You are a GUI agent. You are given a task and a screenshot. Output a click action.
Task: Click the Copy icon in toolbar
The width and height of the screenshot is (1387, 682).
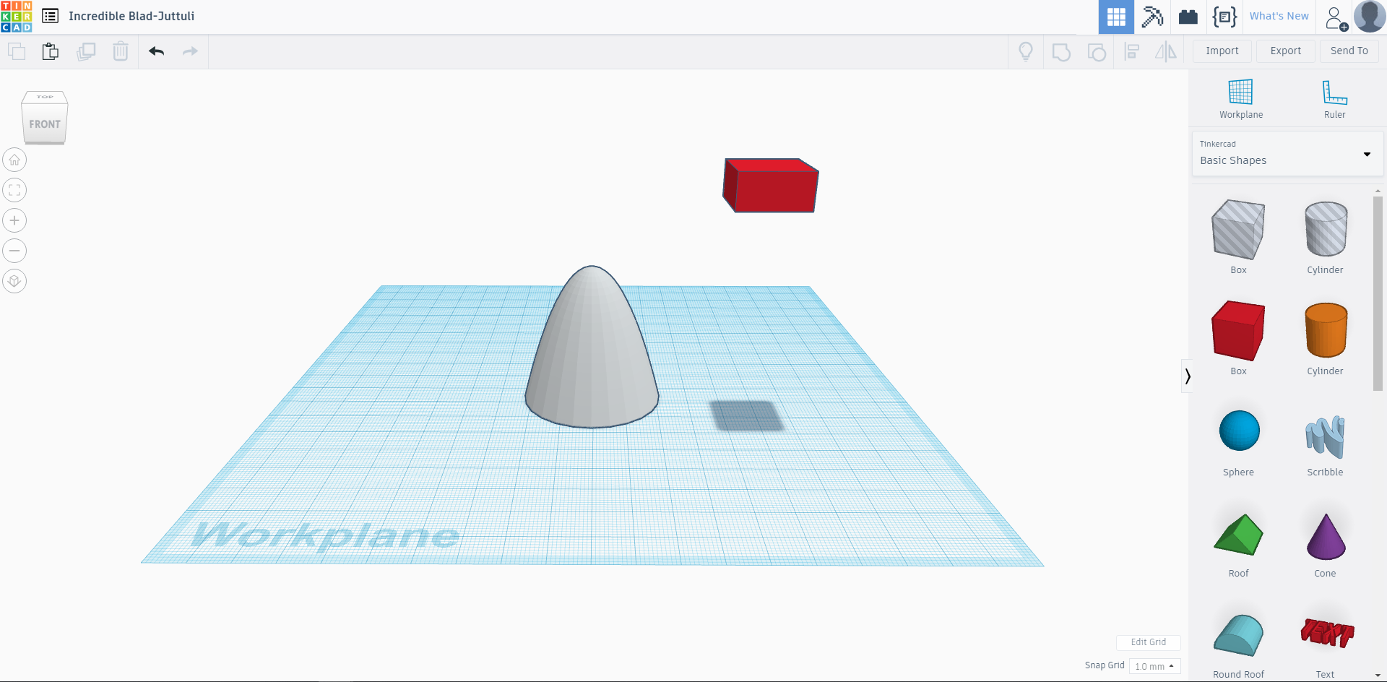[17, 51]
